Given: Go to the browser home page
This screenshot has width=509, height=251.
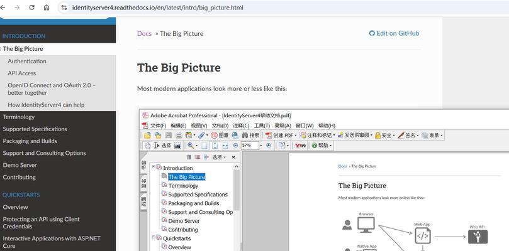Looking at the screenshot, I should [47, 8].
